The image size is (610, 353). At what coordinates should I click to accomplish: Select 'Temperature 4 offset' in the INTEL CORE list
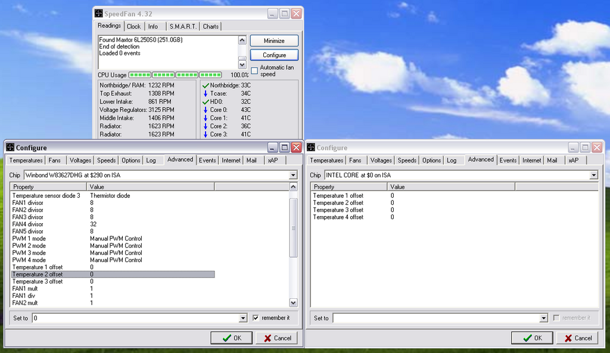click(413, 217)
